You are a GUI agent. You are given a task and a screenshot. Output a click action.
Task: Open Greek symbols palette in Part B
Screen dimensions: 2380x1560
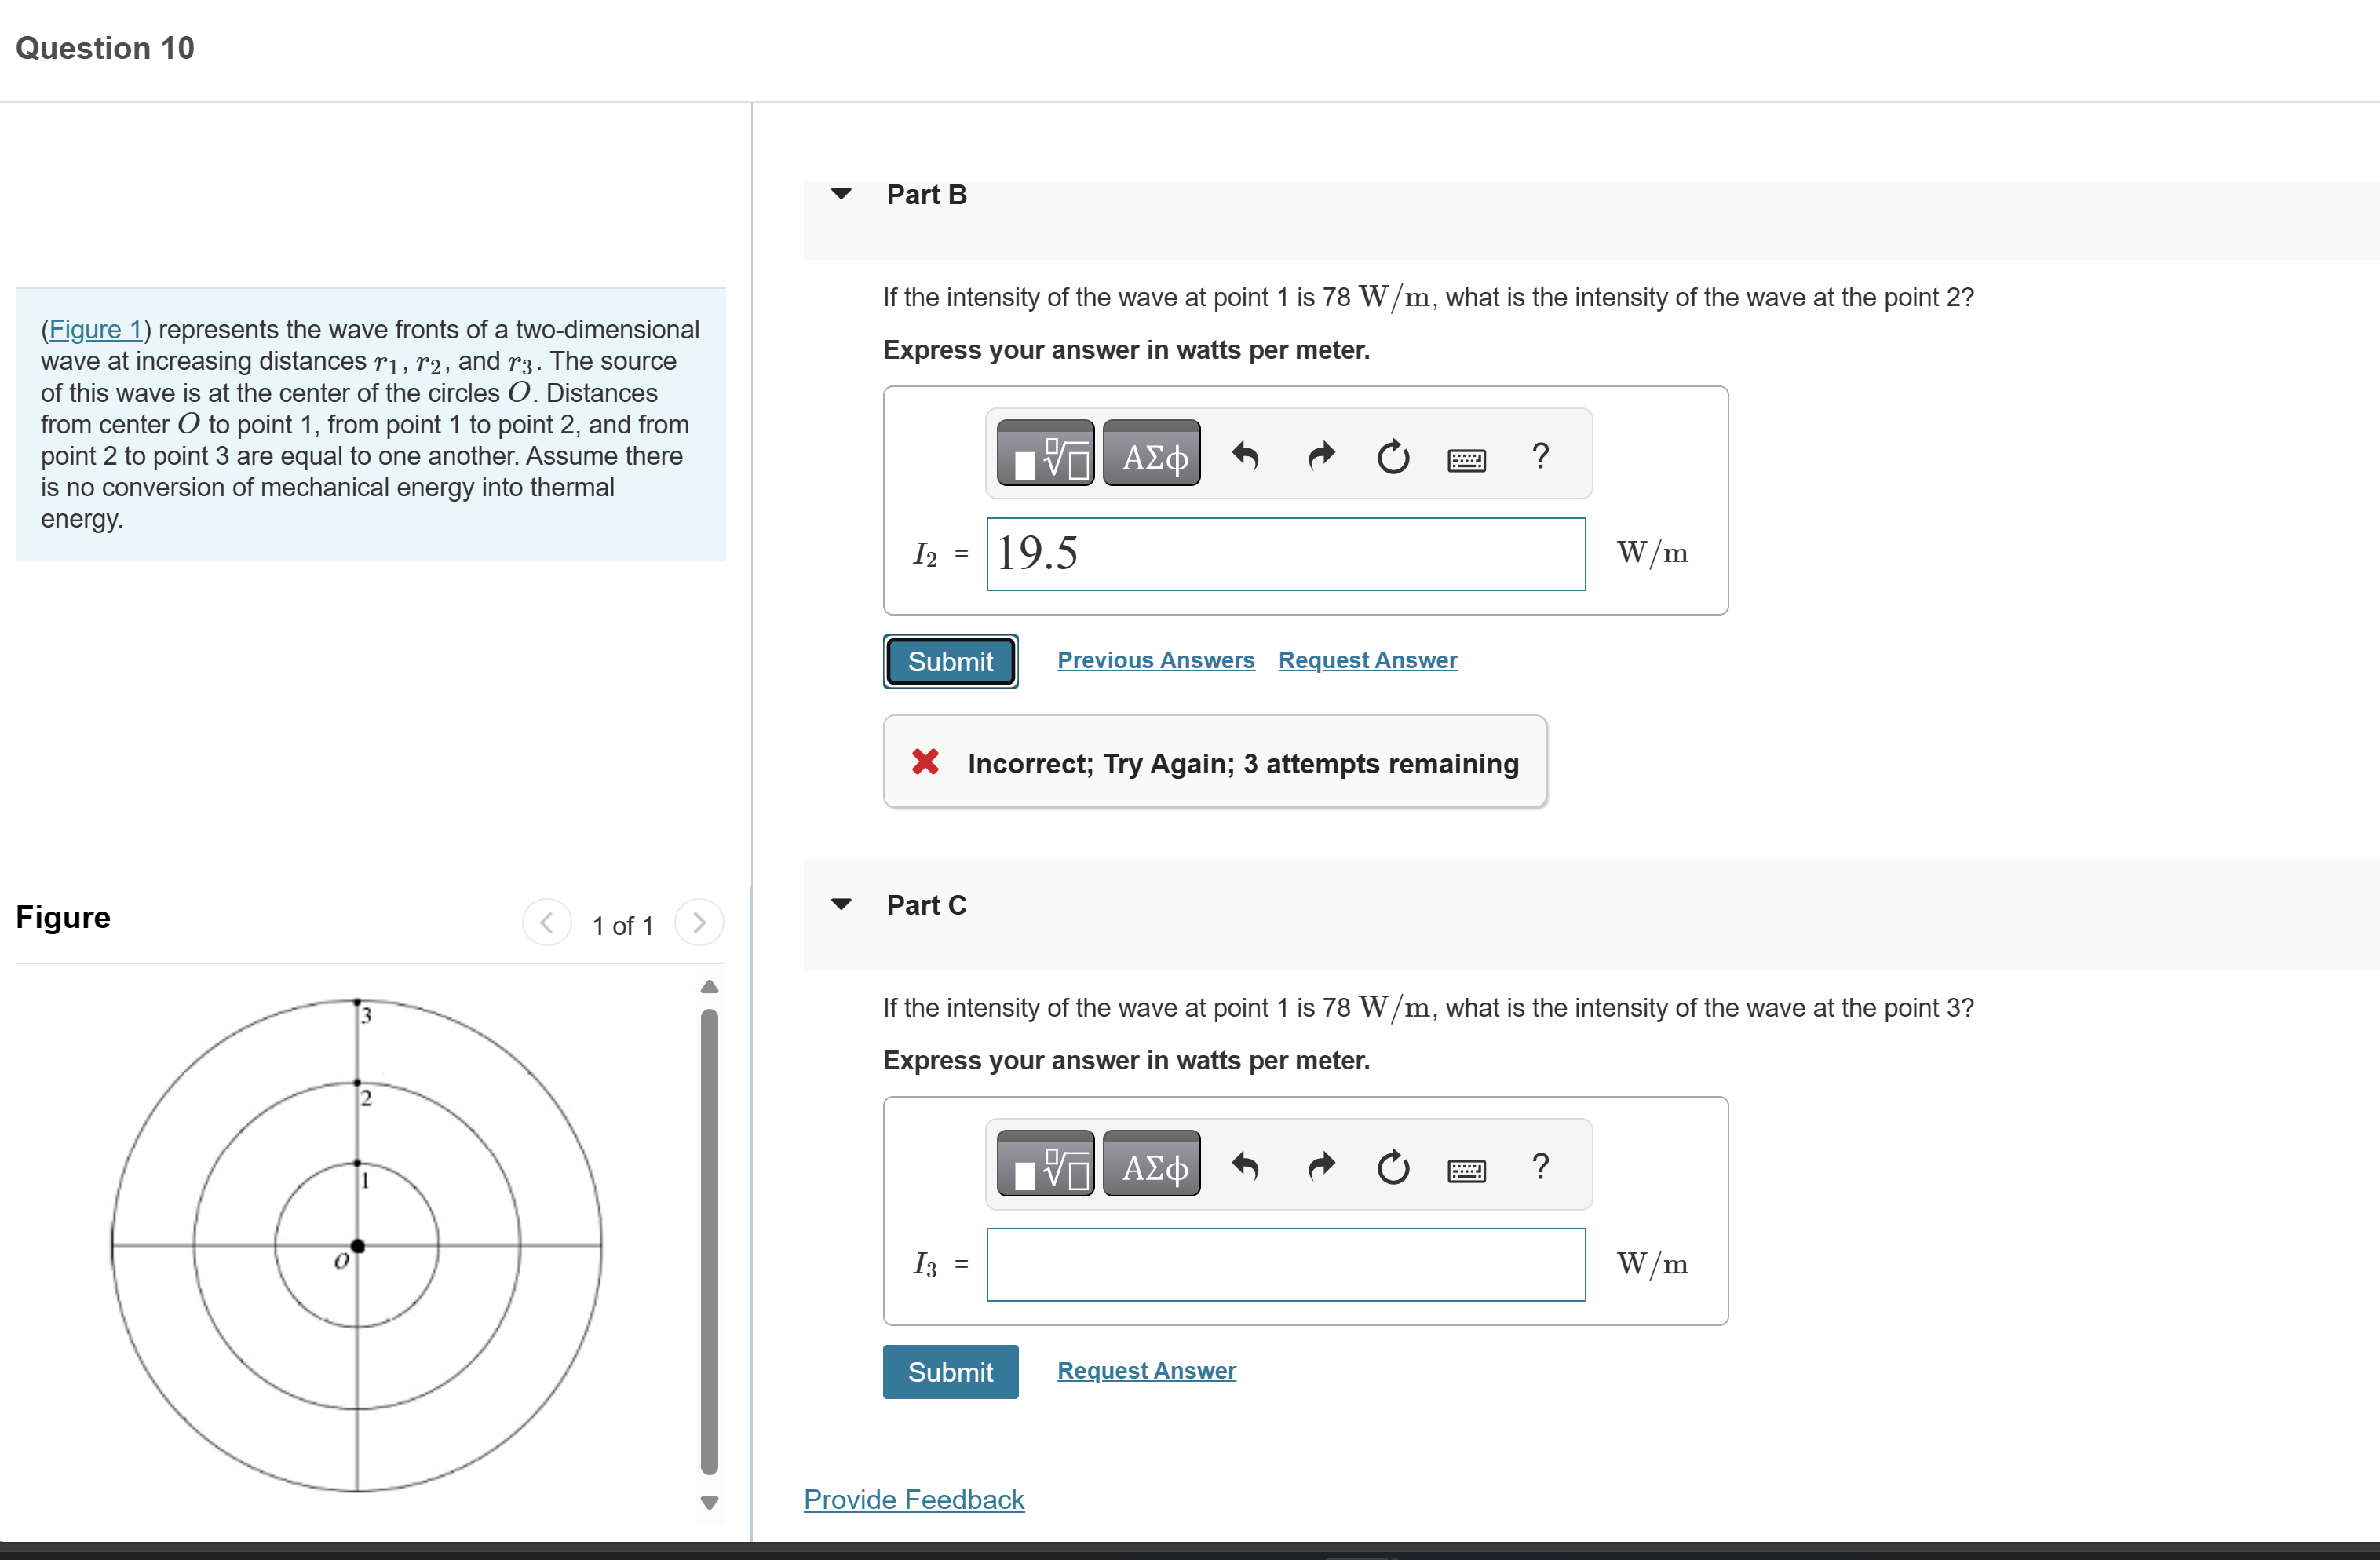point(1152,455)
